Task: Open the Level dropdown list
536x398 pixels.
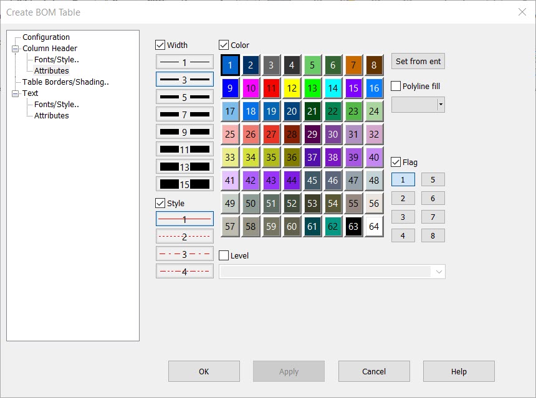Action: [439, 272]
